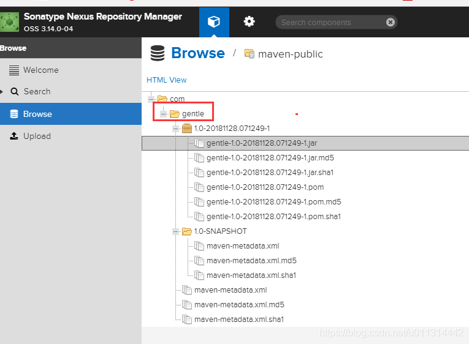Click the gentle folder icon

coord(175,114)
